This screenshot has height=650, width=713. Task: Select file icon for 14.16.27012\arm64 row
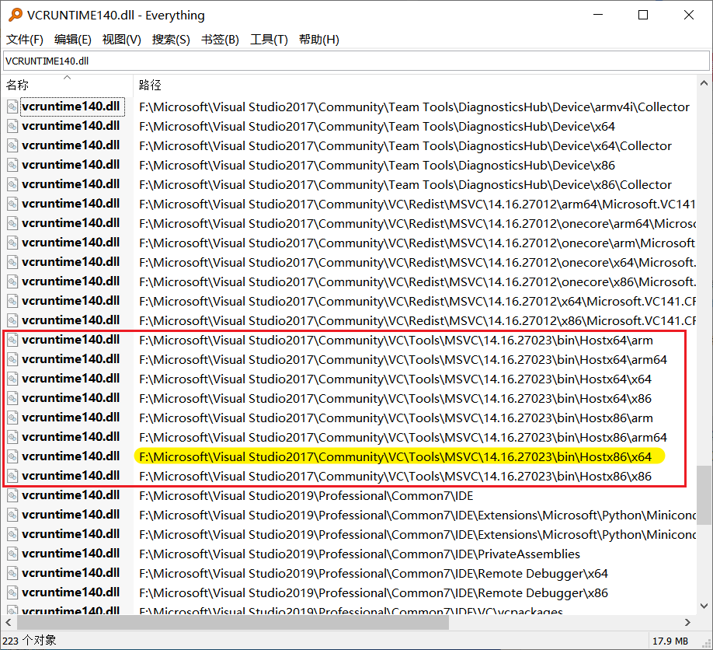tap(12, 204)
